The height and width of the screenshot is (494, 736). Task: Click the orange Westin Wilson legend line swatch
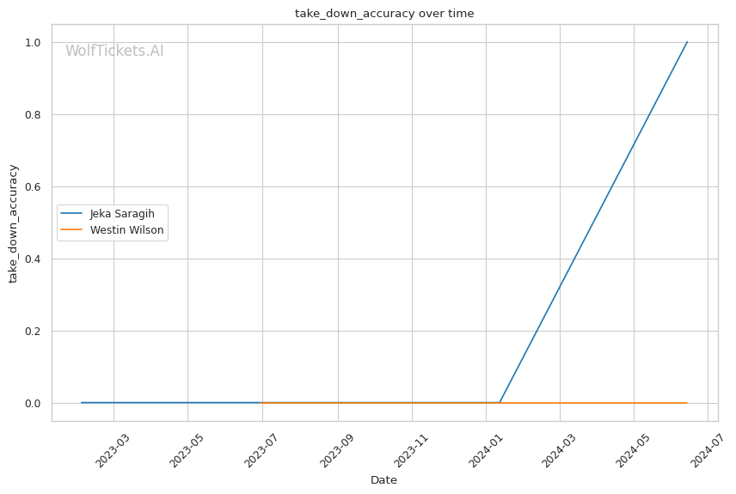click(73, 230)
